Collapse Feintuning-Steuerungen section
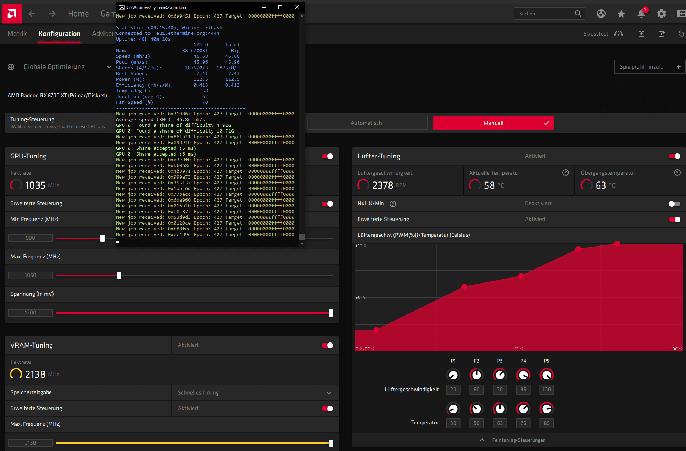 512,440
